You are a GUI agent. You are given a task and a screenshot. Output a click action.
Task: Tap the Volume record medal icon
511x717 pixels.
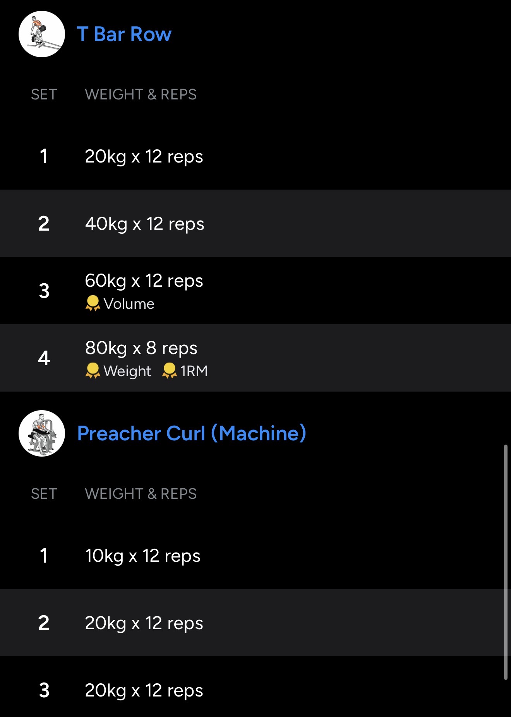(x=93, y=303)
